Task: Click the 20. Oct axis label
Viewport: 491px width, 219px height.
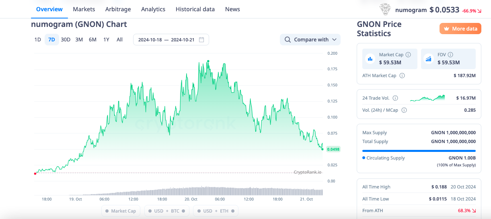Action: tap(191, 199)
